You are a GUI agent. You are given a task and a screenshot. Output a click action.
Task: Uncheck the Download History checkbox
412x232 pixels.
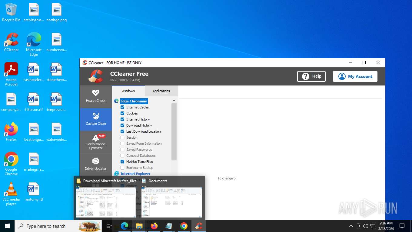coord(122,125)
